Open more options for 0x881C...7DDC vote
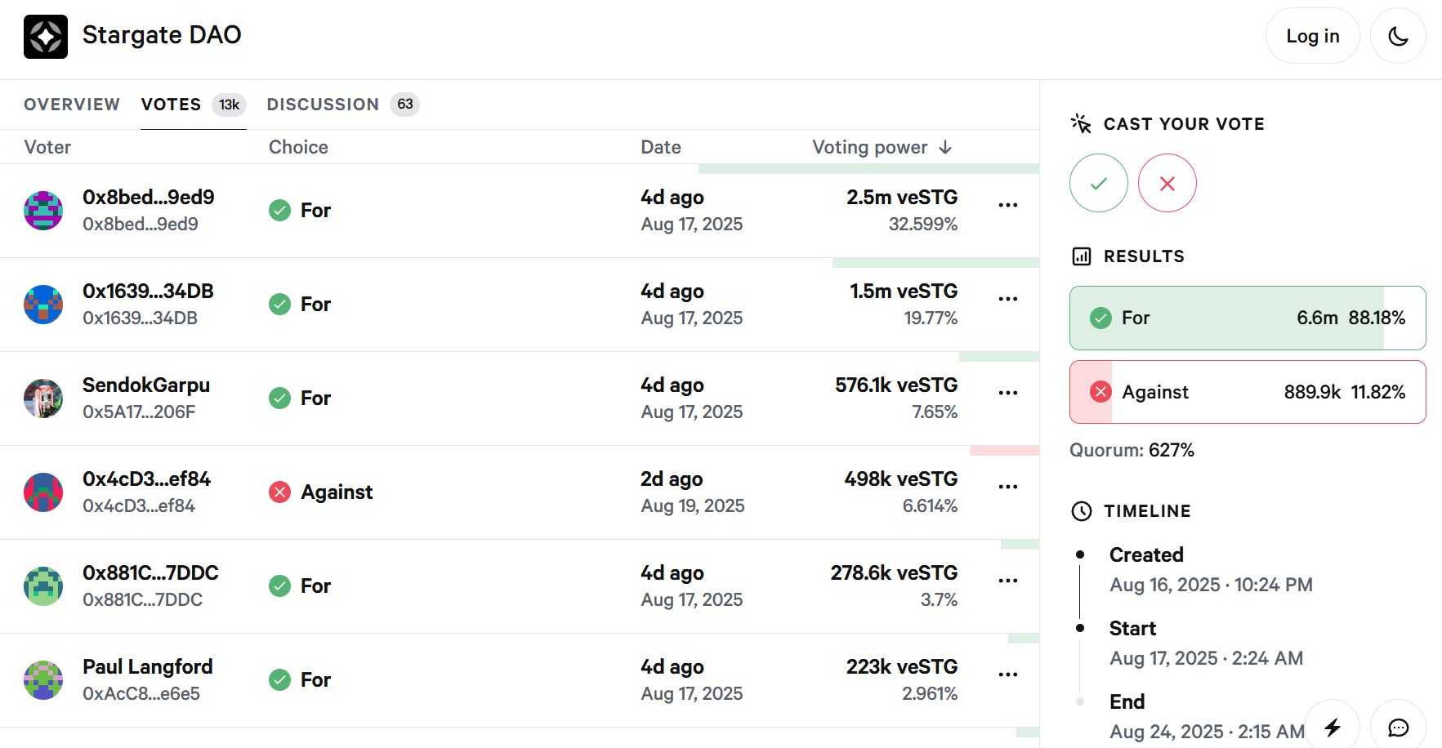Image resolution: width=1442 pixels, height=748 pixels. [1007, 581]
